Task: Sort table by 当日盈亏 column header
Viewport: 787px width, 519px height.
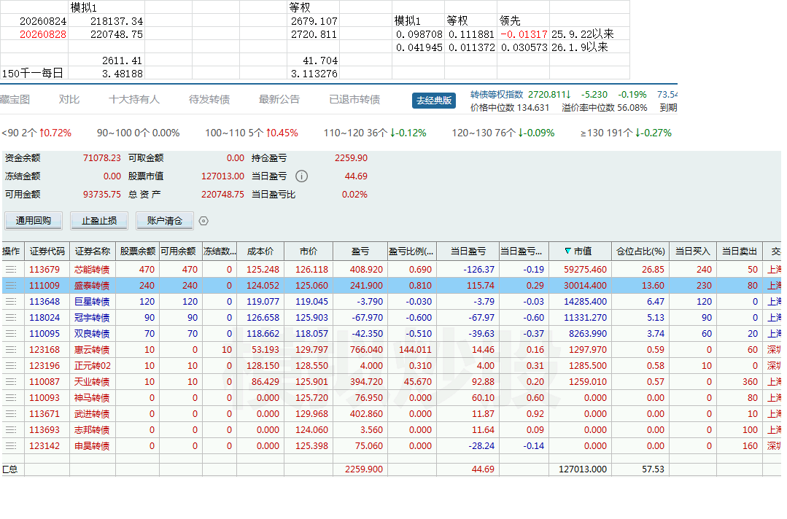Action: pyautogui.click(x=468, y=251)
